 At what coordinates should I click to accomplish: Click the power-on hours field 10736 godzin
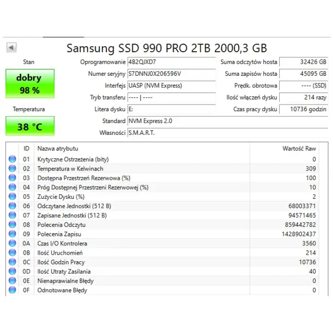pos(303,109)
